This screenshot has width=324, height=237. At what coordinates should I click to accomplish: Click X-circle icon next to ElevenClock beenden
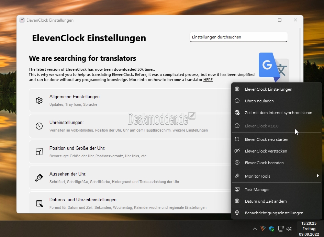click(237, 162)
